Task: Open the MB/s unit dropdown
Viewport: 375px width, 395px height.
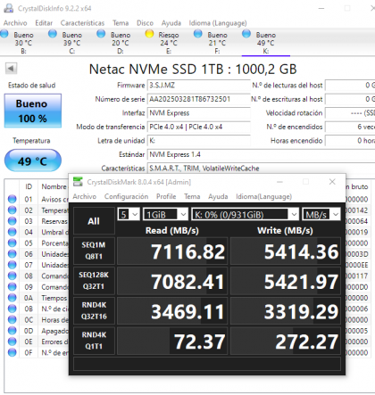Action: click(321, 214)
